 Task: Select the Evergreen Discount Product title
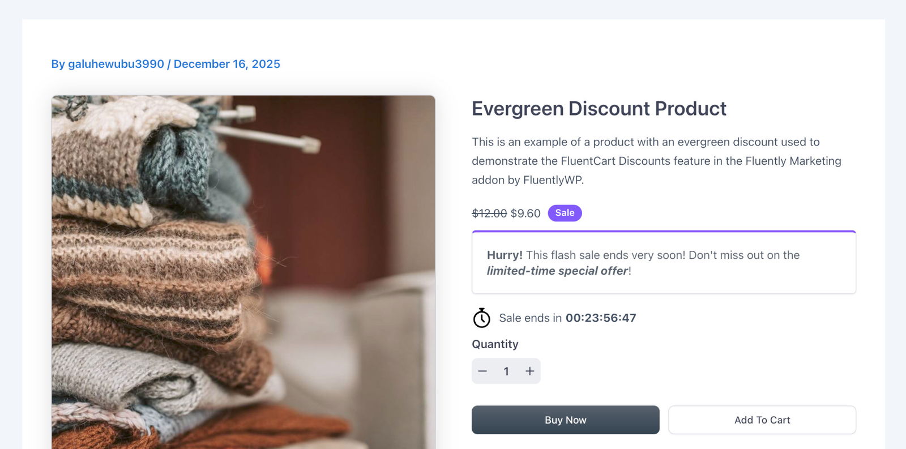(599, 108)
